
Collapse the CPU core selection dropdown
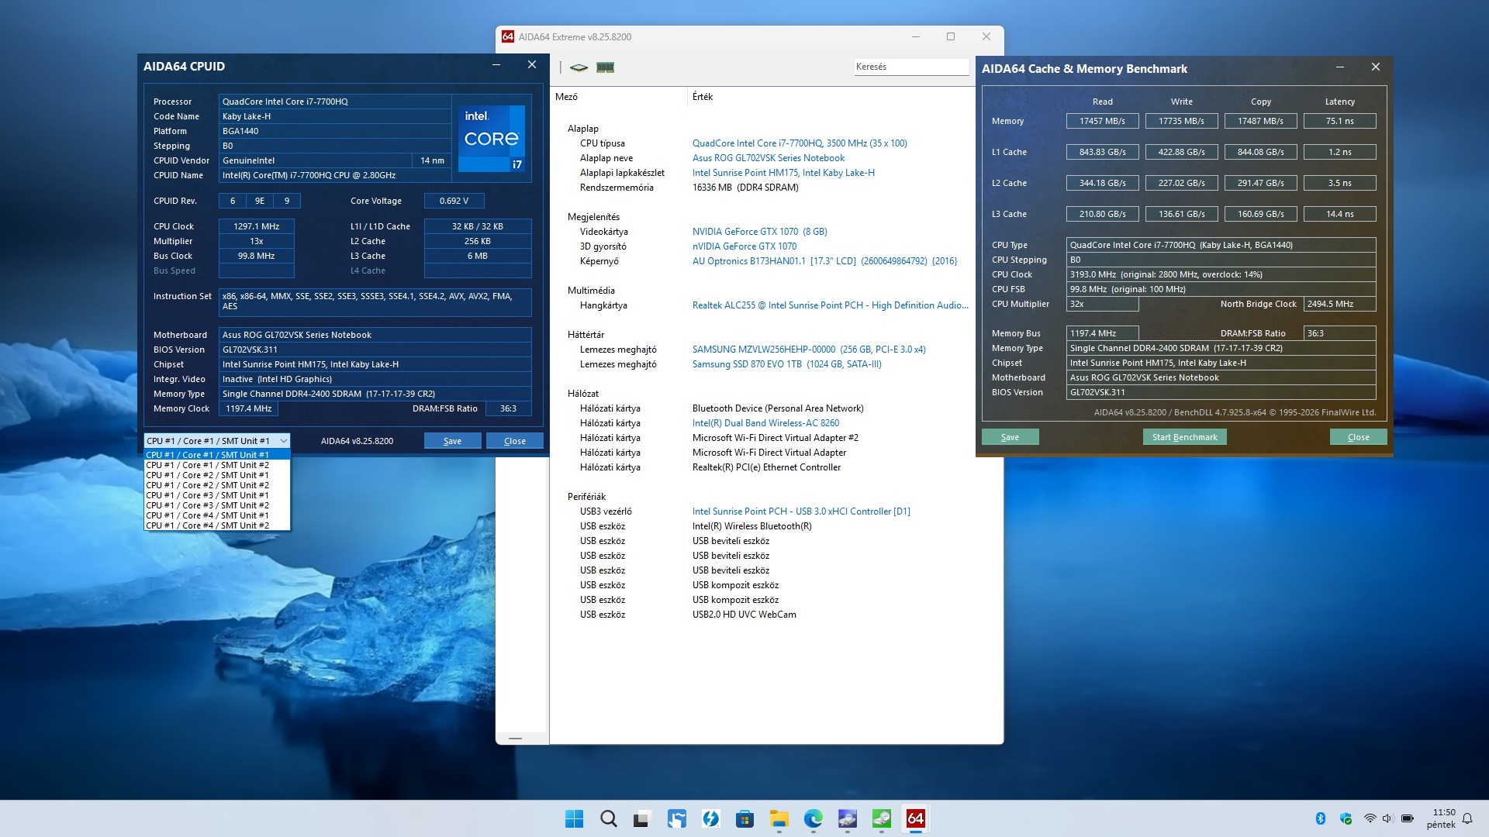pos(283,441)
